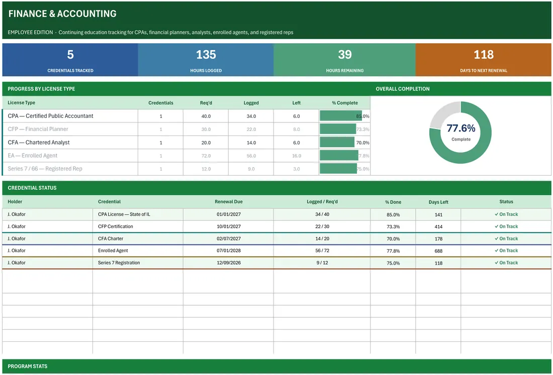553x375 pixels.
Task: Click the Logged / Req'd column header
Action: click(322, 201)
